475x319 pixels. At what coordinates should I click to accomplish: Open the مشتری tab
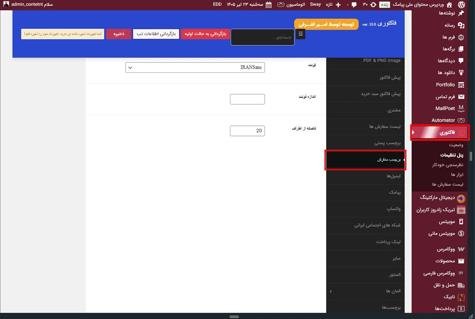click(365, 110)
